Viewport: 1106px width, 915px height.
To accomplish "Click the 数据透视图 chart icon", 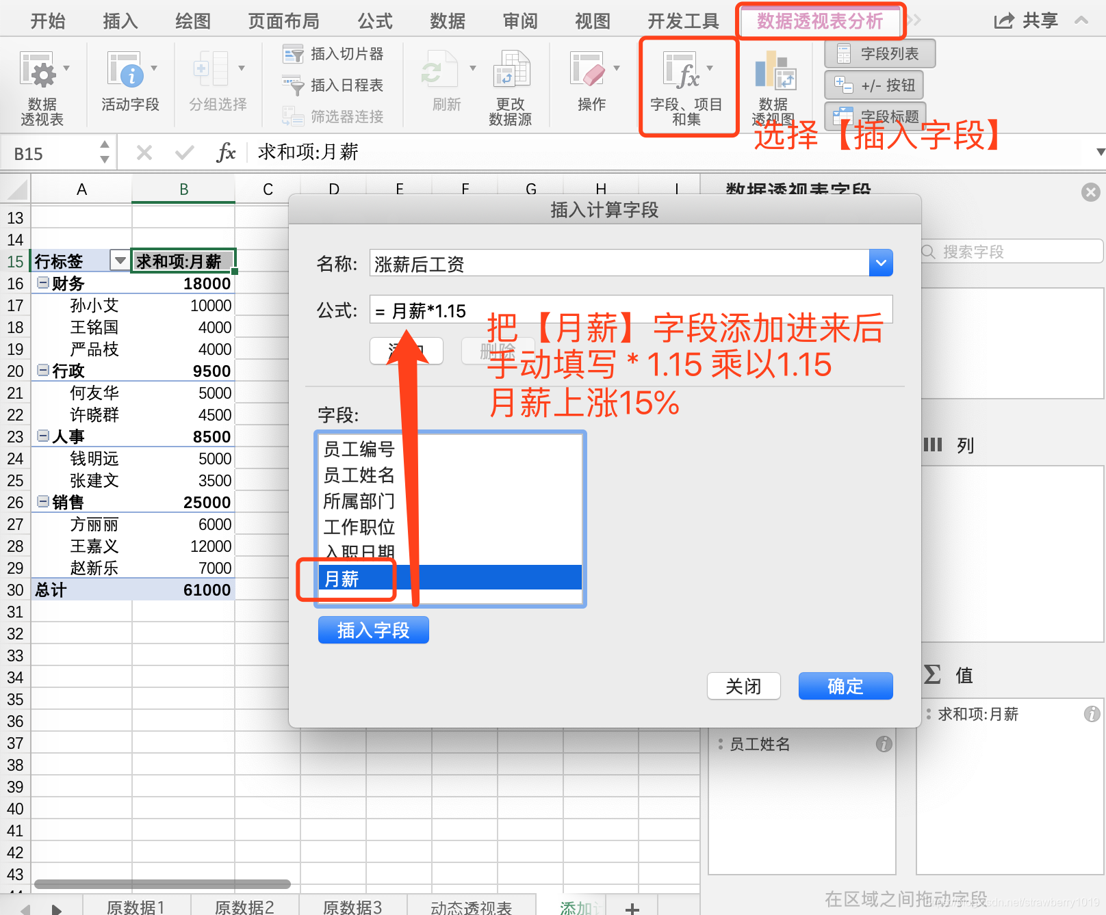I will [775, 70].
